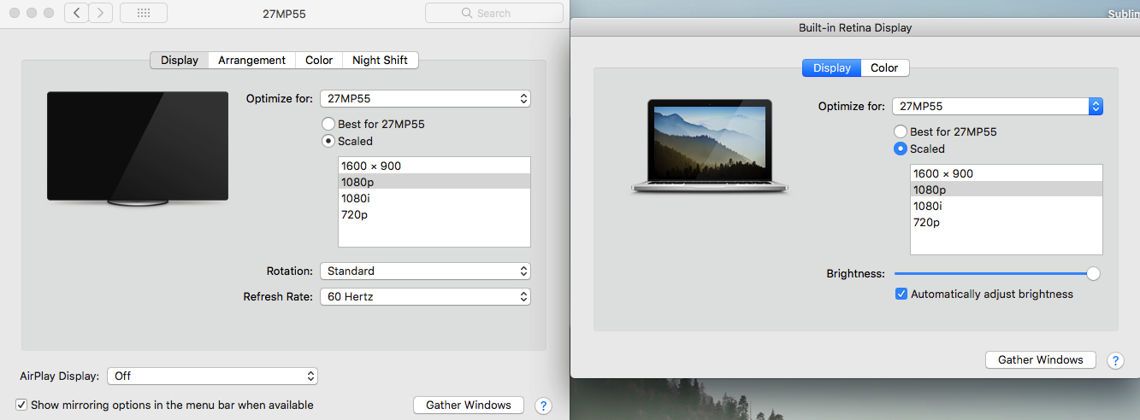Screen dimensions: 1140x420
Task: Click Gather Windows in 27MP55 window
Action: 468,405
